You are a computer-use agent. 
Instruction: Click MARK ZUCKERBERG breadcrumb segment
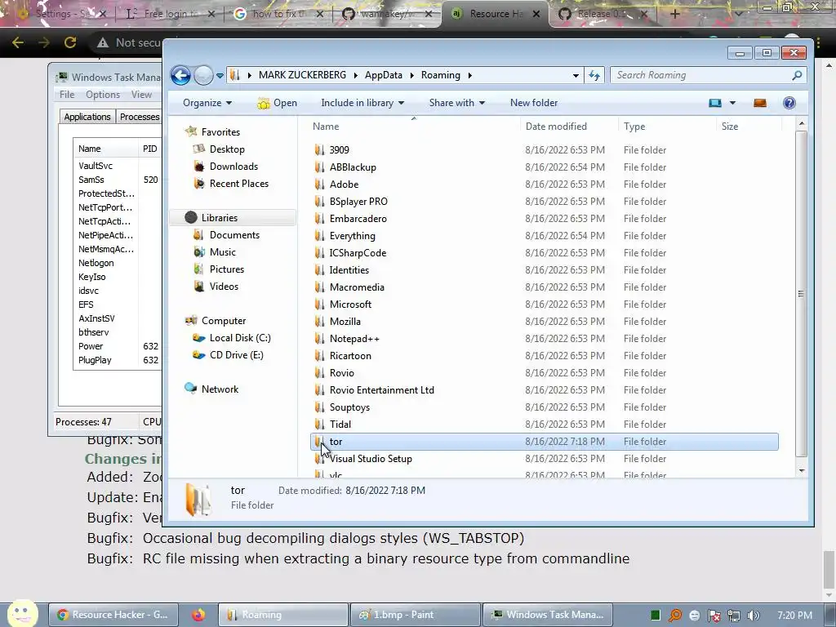click(x=302, y=75)
